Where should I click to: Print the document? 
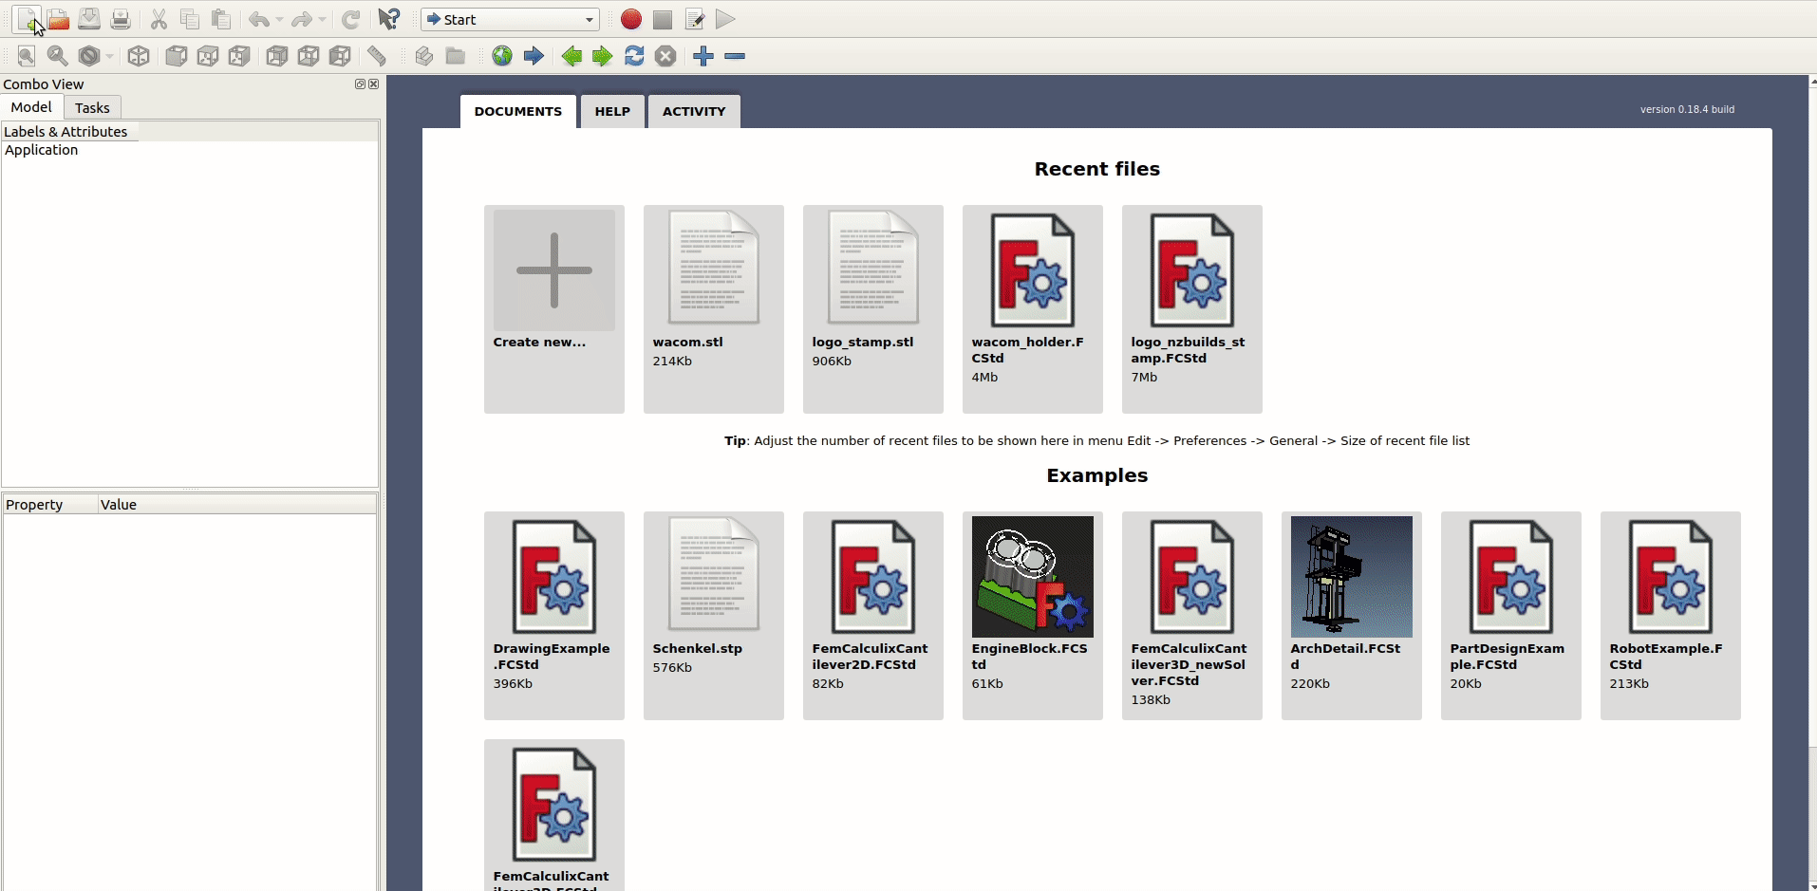(121, 19)
